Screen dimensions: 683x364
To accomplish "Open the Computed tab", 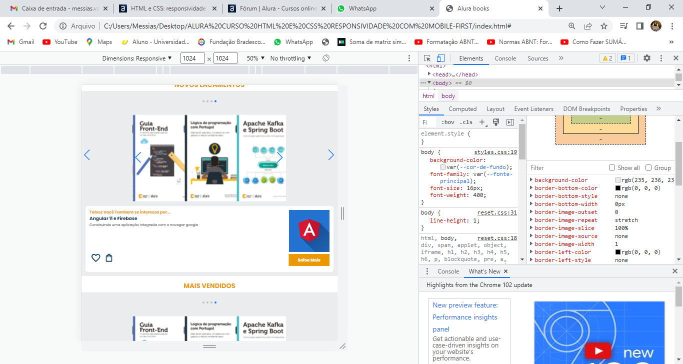I will coord(462,109).
